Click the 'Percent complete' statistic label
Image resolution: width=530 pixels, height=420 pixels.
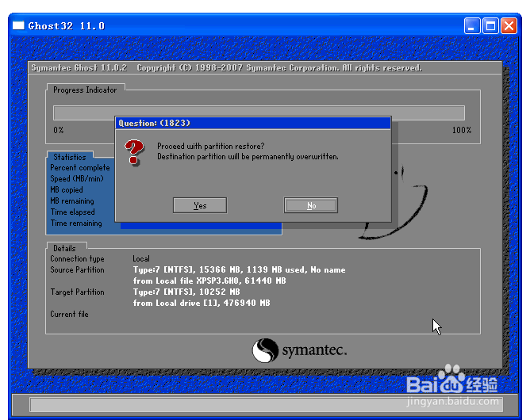(80, 168)
